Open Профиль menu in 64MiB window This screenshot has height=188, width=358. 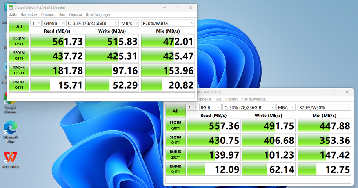[48, 15]
